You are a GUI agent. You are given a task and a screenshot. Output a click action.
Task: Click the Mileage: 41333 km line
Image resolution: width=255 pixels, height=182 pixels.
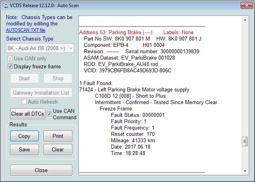coord(133,140)
